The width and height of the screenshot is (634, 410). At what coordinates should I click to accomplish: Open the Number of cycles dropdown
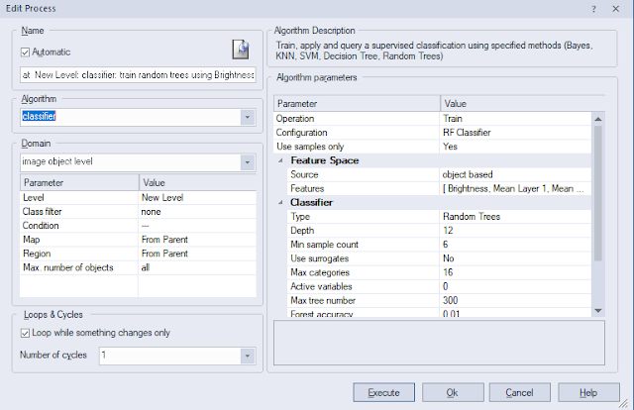coord(247,355)
